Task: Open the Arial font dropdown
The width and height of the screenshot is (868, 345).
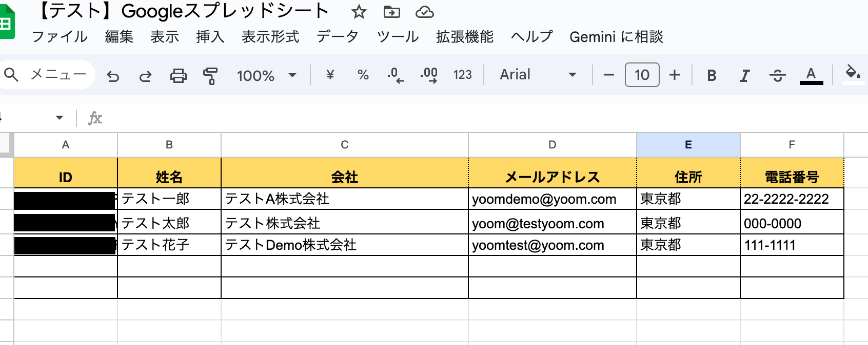Action: tap(538, 75)
